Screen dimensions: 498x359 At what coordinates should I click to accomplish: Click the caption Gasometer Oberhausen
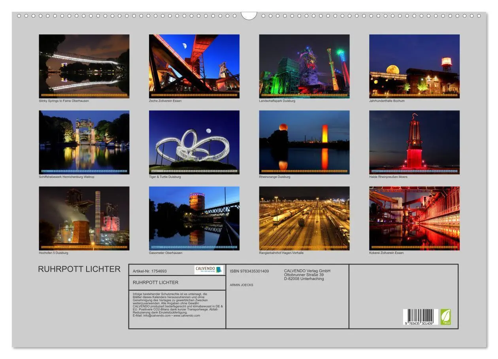[166, 253]
